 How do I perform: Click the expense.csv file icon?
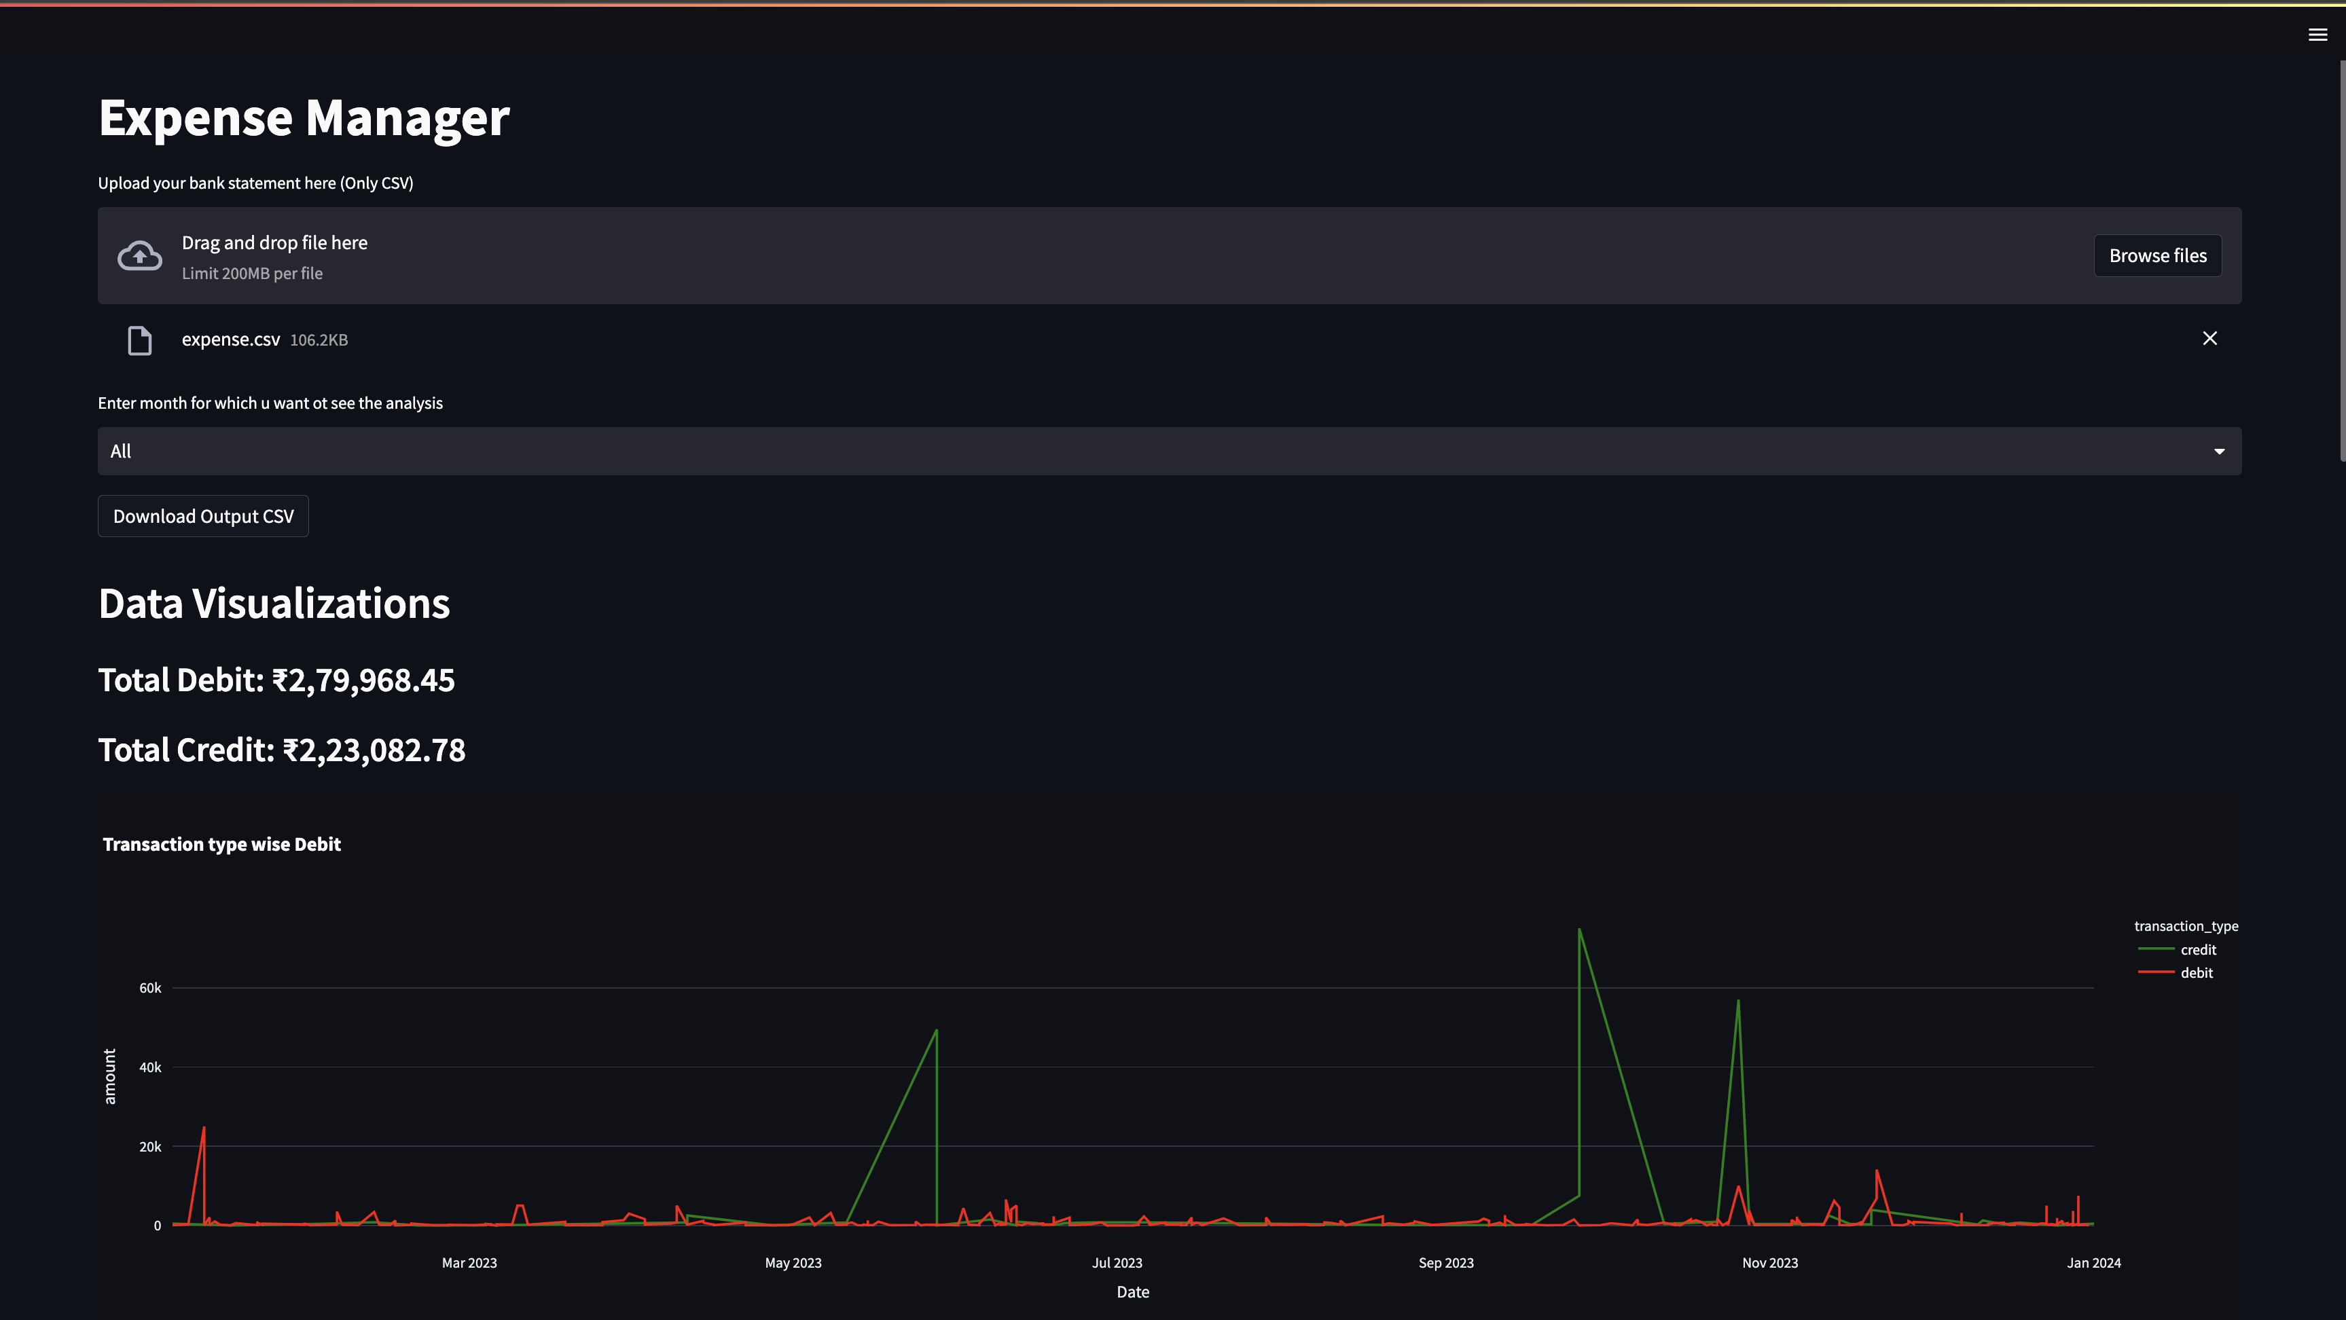click(139, 340)
